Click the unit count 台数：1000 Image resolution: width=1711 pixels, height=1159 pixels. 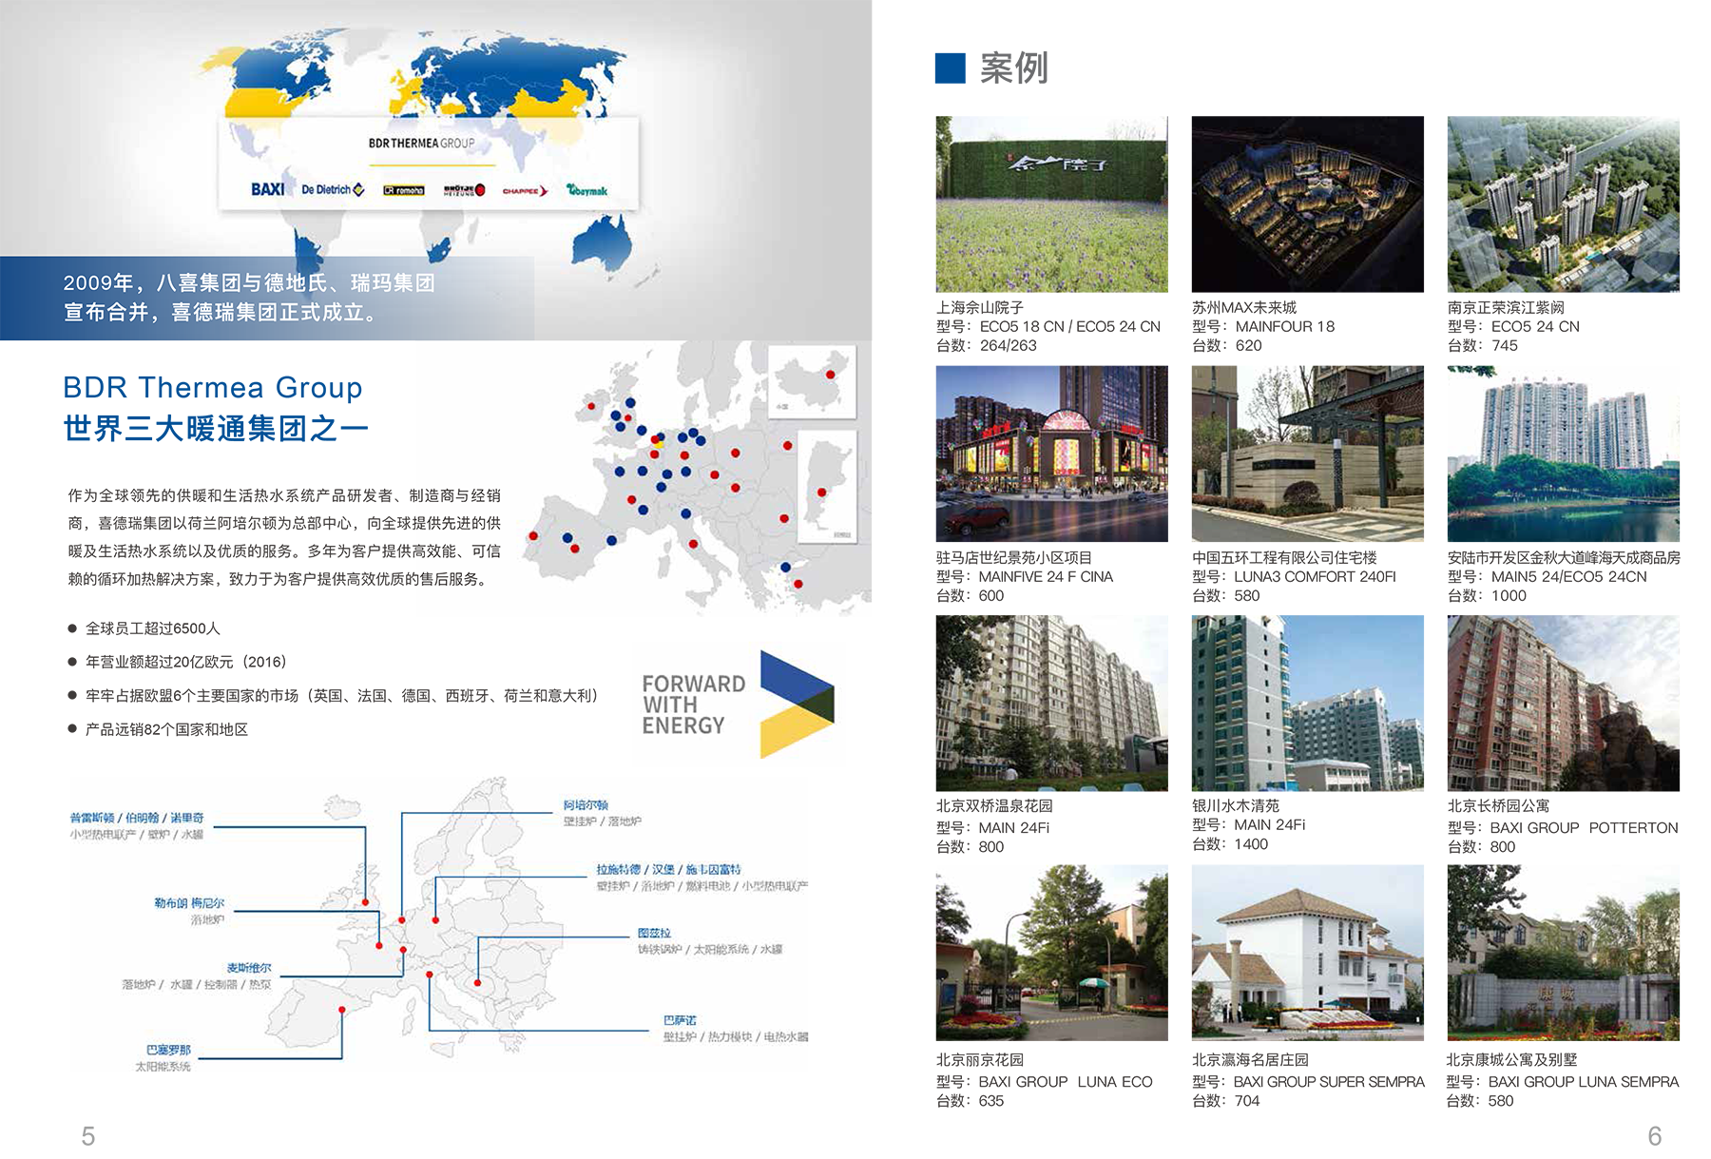[x=1487, y=595]
